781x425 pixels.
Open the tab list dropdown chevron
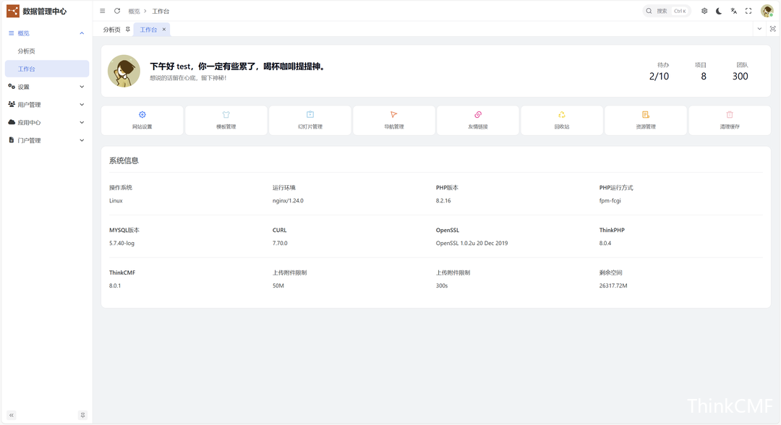759,29
